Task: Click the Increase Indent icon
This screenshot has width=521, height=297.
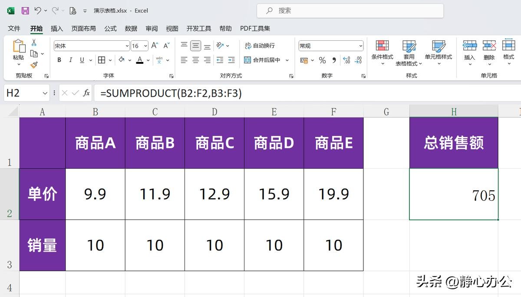Action: click(231, 60)
